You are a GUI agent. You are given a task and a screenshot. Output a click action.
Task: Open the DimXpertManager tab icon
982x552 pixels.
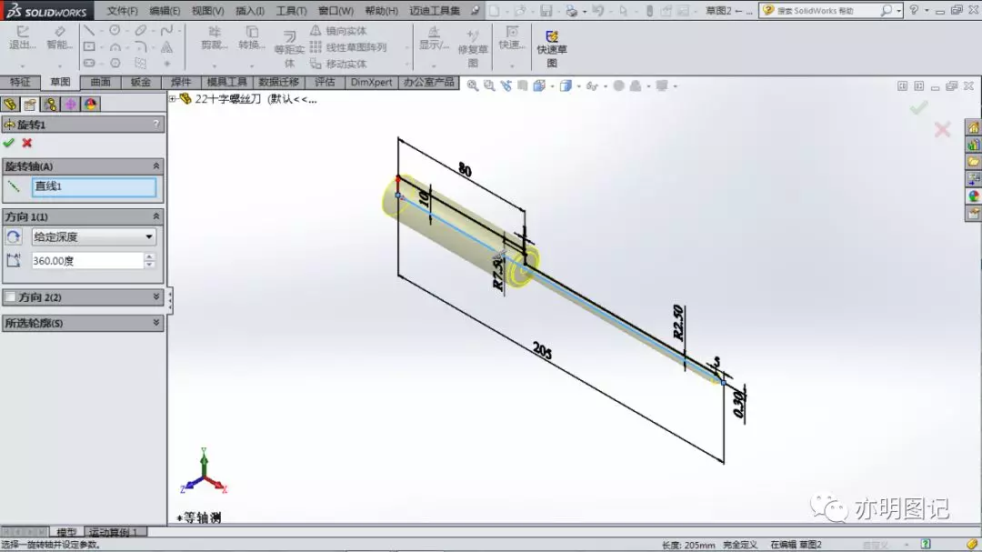(70, 104)
